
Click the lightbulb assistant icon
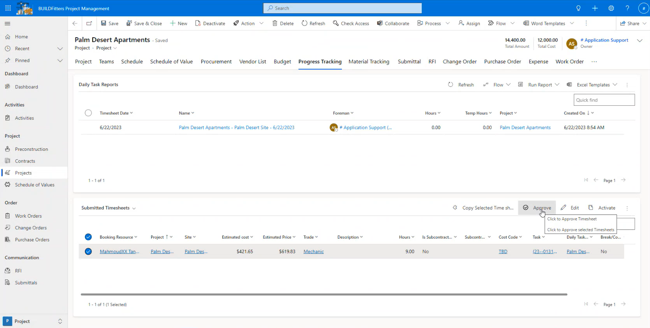[x=578, y=8]
